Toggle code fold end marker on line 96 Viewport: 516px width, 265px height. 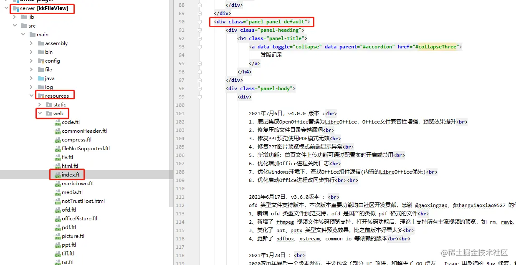pyautogui.click(x=200, y=72)
